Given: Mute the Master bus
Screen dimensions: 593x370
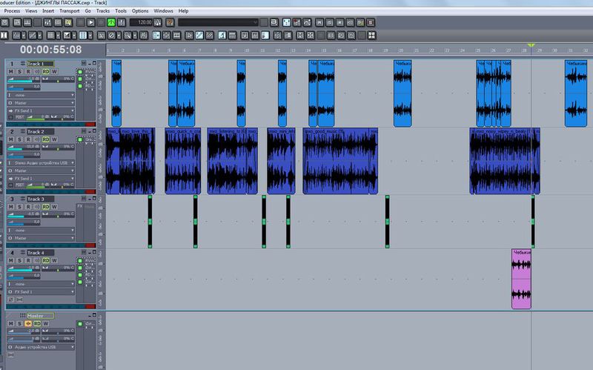Looking at the screenshot, I should (x=11, y=323).
